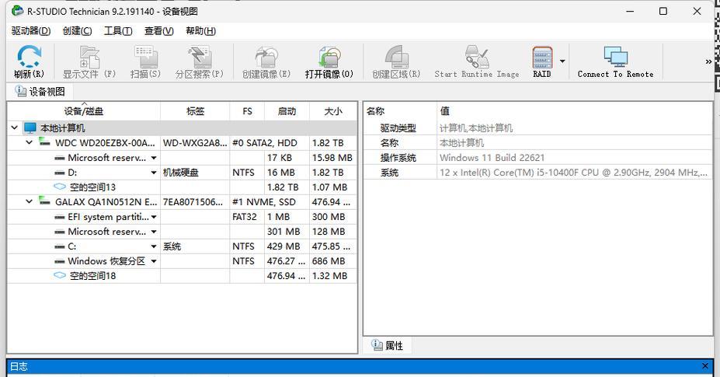The image size is (720, 377).
Task: Click the GALAX SSD drive icon
Action: coord(44,201)
